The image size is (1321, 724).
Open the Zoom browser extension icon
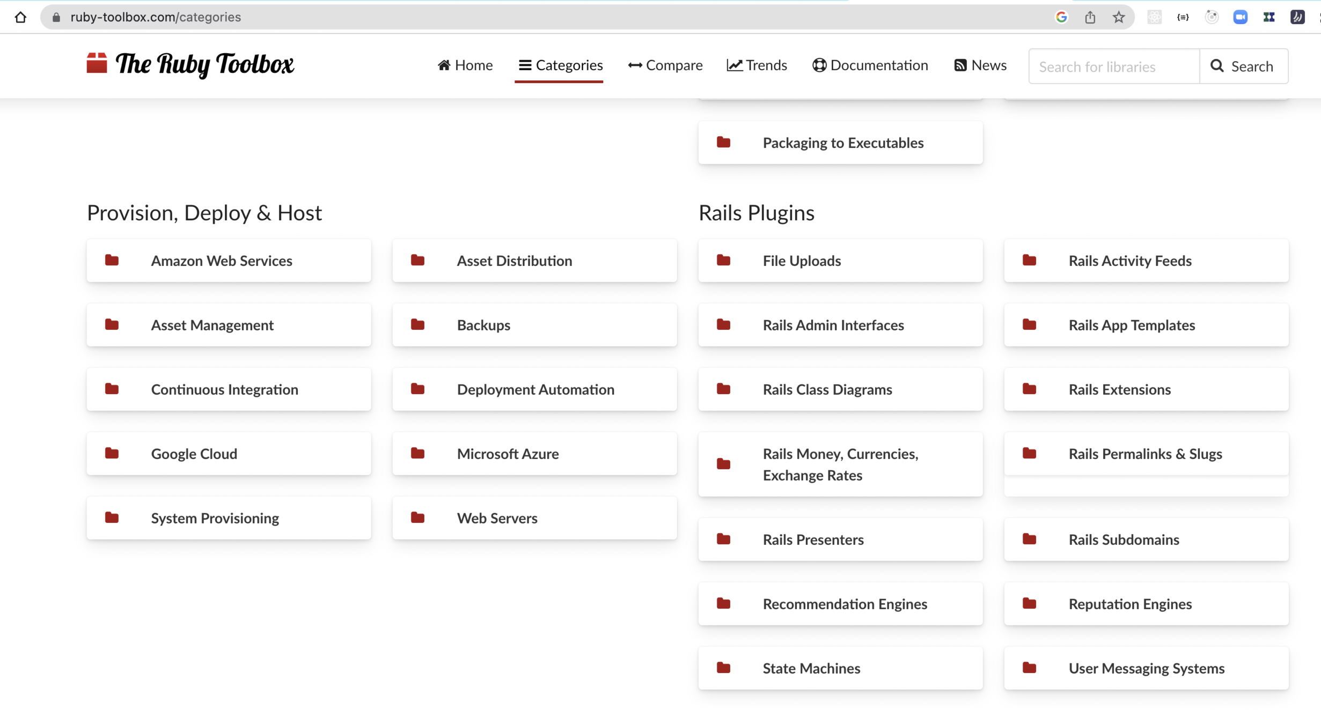(1240, 17)
